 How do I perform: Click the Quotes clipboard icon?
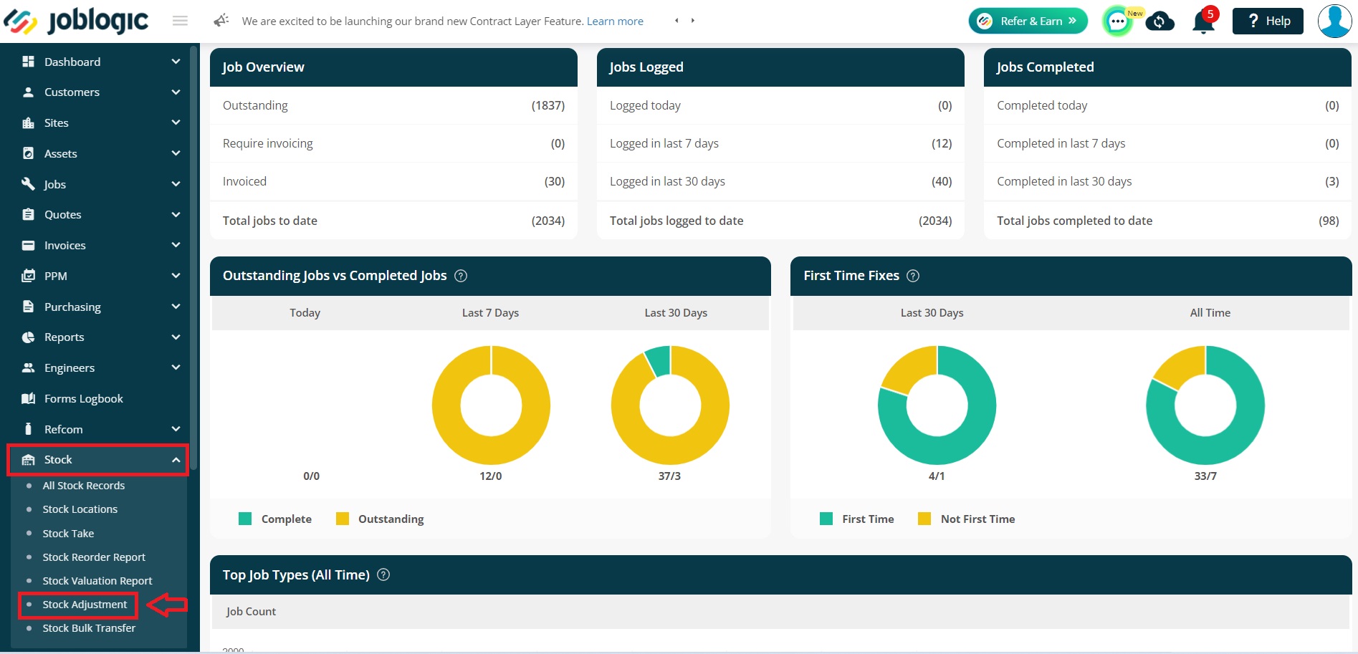(29, 214)
